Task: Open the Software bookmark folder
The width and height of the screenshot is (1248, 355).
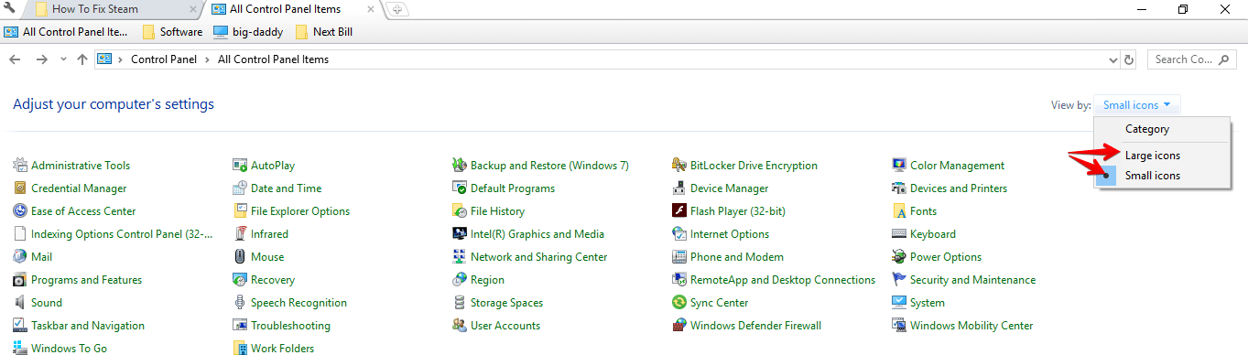Action: [173, 32]
